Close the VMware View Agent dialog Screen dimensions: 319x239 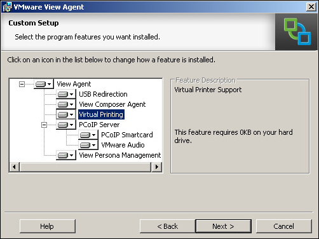tap(311, 7)
